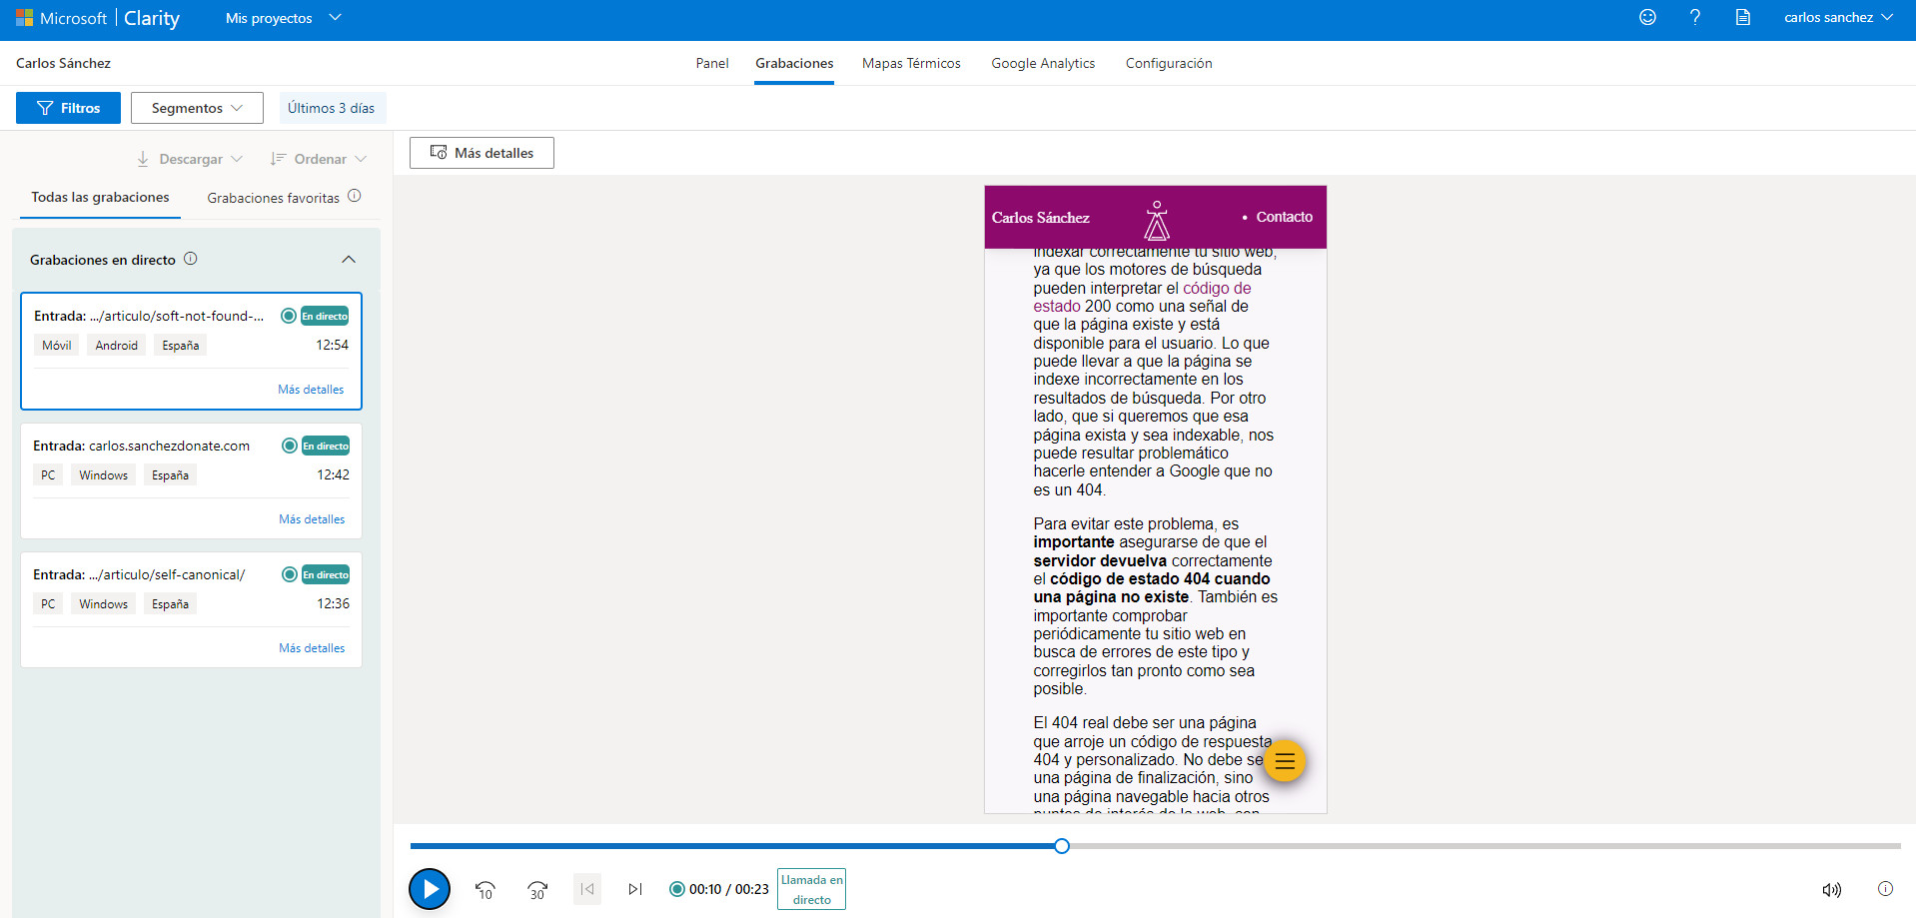
Task: Tap the yellow hamburger menu in preview
Action: coord(1285,761)
